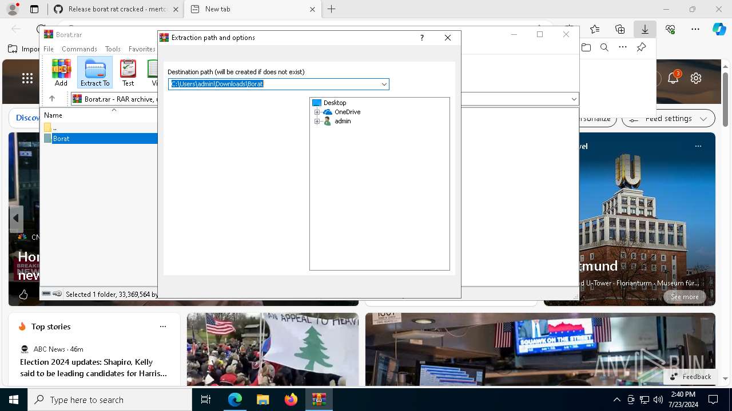Open the Edge profile avatar
732x411 pixels.
[x=12, y=9]
